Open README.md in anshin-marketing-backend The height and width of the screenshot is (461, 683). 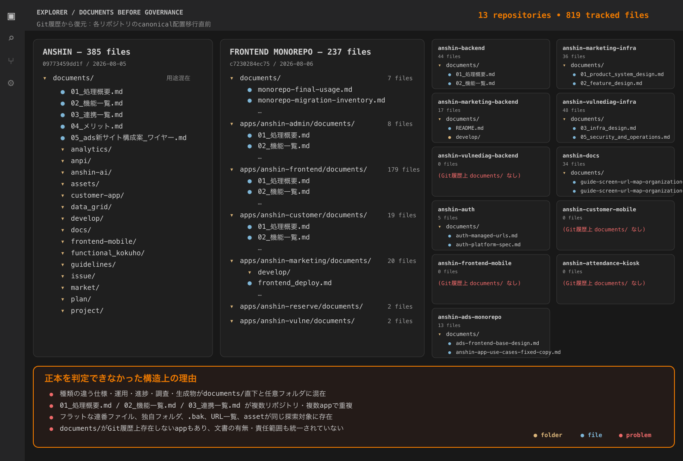470,128
